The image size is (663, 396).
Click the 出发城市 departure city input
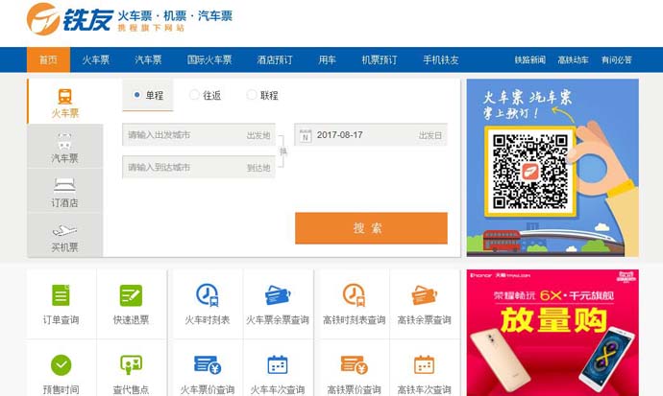coord(199,135)
